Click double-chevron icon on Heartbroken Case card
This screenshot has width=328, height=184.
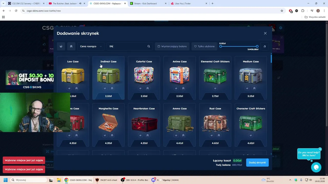(x=148, y=135)
